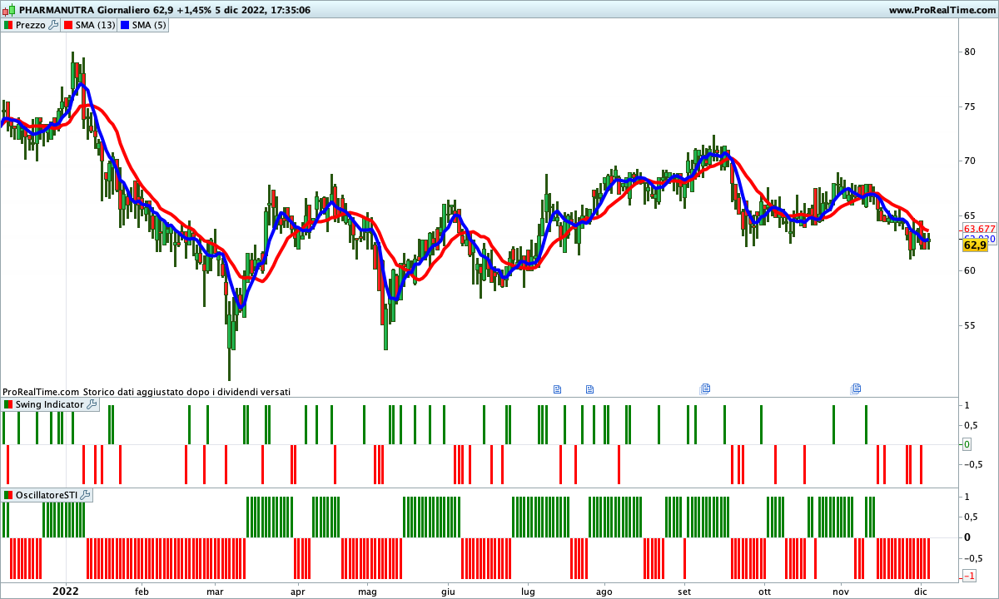Image resolution: width=999 pixels, height=599 pixels.
Task: Click the lug label on the time axis
Action: tap(527, 592)
